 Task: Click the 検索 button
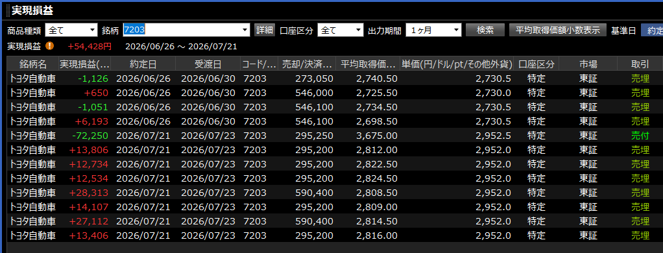tap(485, 30)
